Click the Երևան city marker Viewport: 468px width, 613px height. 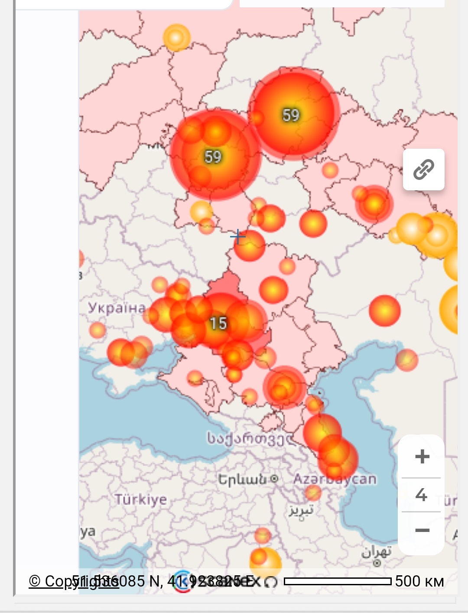pos(274,479)
